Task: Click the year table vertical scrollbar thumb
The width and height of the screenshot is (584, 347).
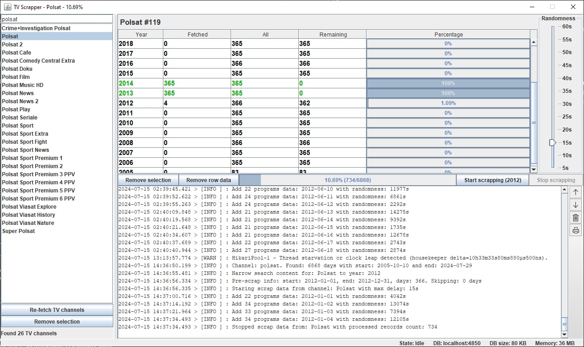Action: pos(534,123)
